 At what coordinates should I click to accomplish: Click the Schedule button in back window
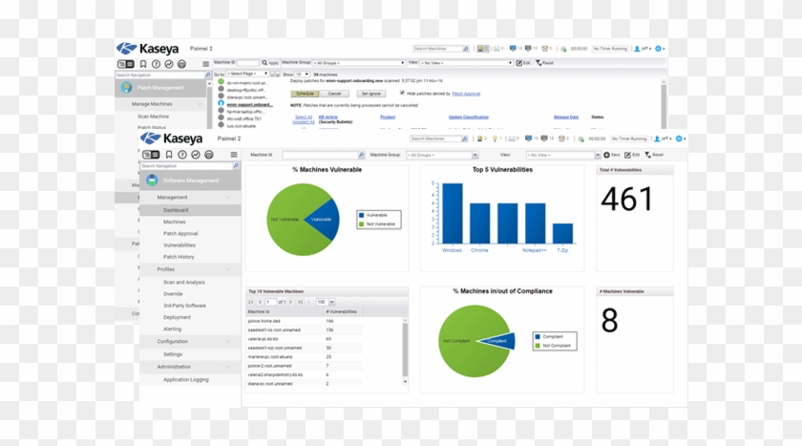[x=305, y=94]
